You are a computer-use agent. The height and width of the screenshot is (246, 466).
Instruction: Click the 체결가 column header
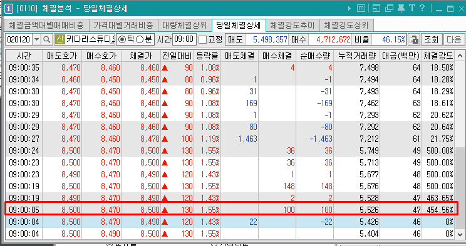click(141, 56)
